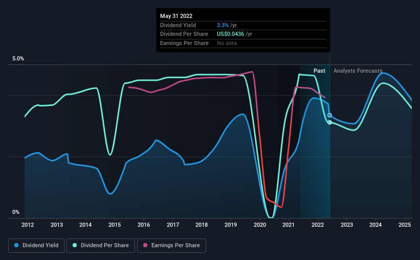
Task: Click the 2016 x-axis label
Action: (x=144, y=225)
